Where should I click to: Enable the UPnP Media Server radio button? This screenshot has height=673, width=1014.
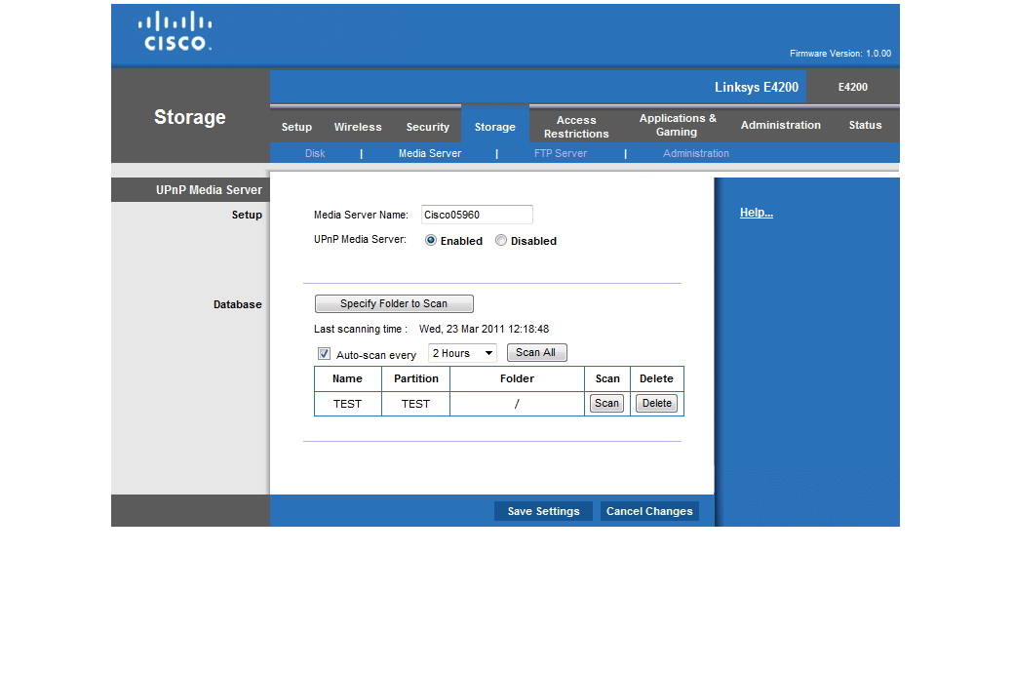point(431,241)
